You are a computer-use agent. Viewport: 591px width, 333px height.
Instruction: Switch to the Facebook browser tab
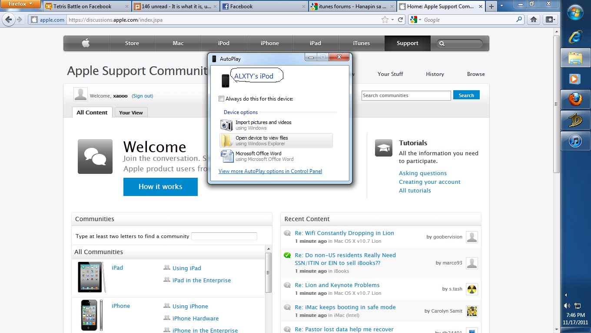pyautogui.click(x=264, y=7)
